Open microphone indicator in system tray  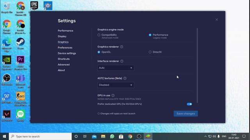pos(219,136)
